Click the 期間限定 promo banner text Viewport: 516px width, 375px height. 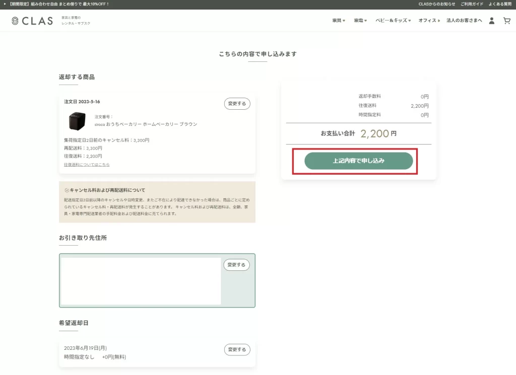point(59,4)
